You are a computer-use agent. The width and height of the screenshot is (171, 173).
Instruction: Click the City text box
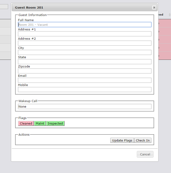85,52
